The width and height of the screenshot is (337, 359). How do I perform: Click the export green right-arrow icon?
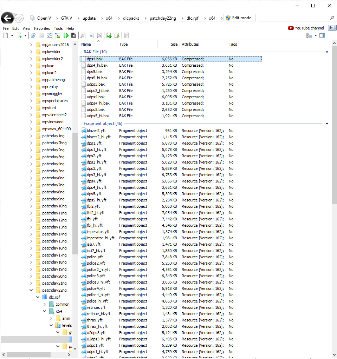(x=117, y=35)
